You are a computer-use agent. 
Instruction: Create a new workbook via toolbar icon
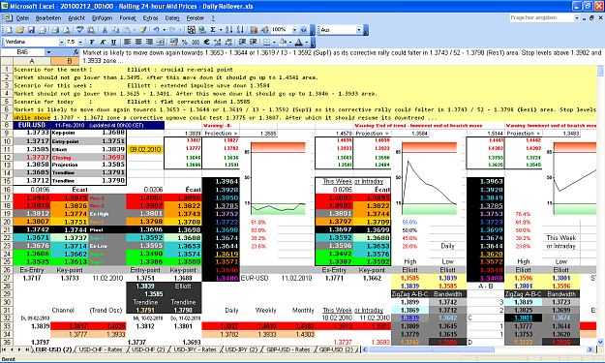click(x=9, y=30)
